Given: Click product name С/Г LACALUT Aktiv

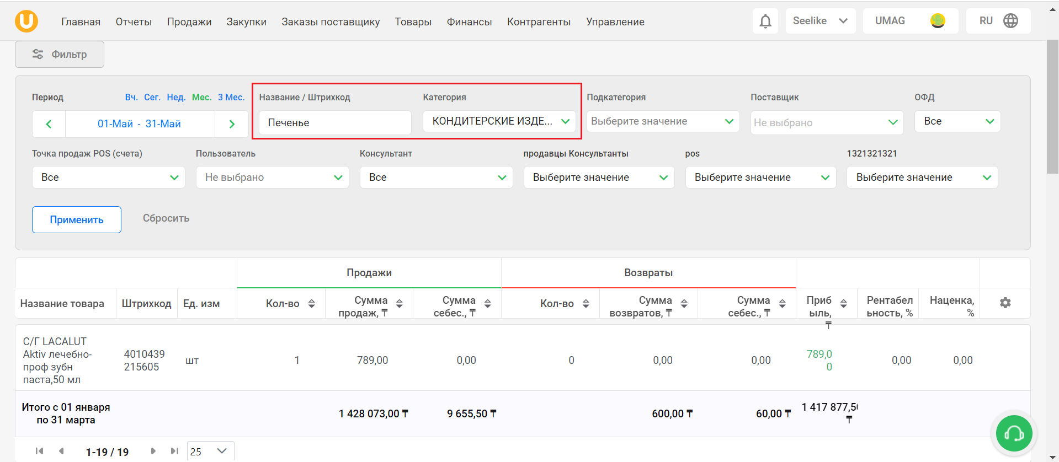Looking at the screenshot, I should point(57,361).
